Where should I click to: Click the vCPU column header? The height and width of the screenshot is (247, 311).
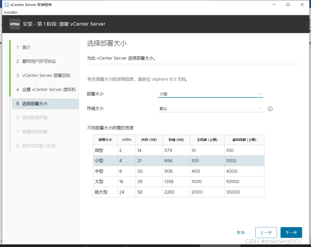coord(127,140)
